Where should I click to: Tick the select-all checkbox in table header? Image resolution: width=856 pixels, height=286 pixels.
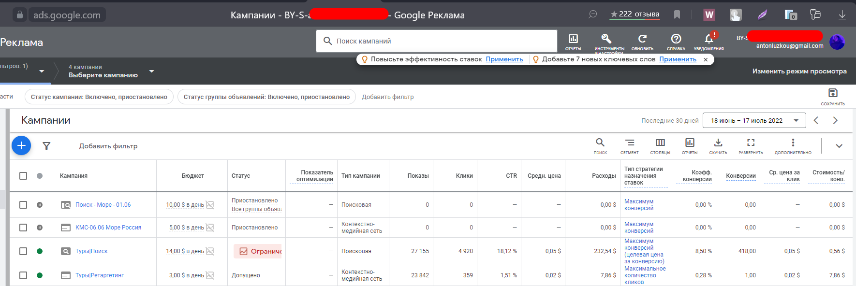23,176
